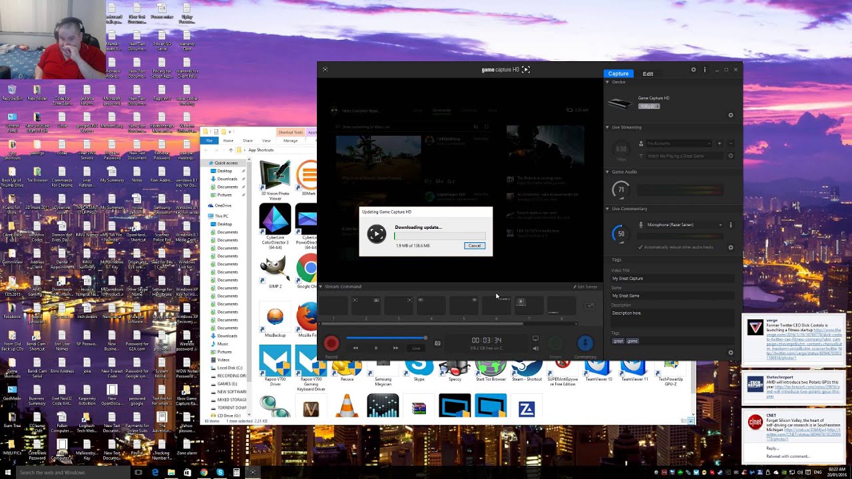The height and width of the screenshot is (479, 852).
Task: Select scene slot 7 in Stream Command
Action: pos(529,305)
